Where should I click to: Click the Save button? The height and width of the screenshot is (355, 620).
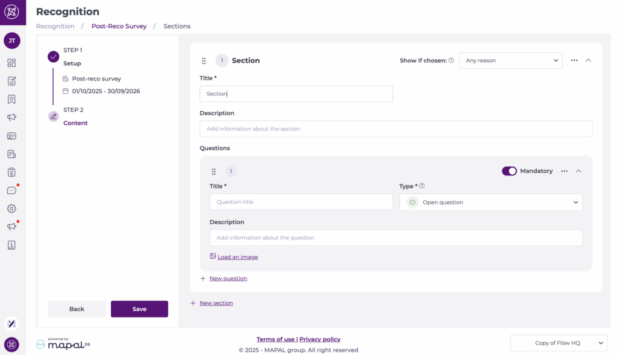pos(139,309)
